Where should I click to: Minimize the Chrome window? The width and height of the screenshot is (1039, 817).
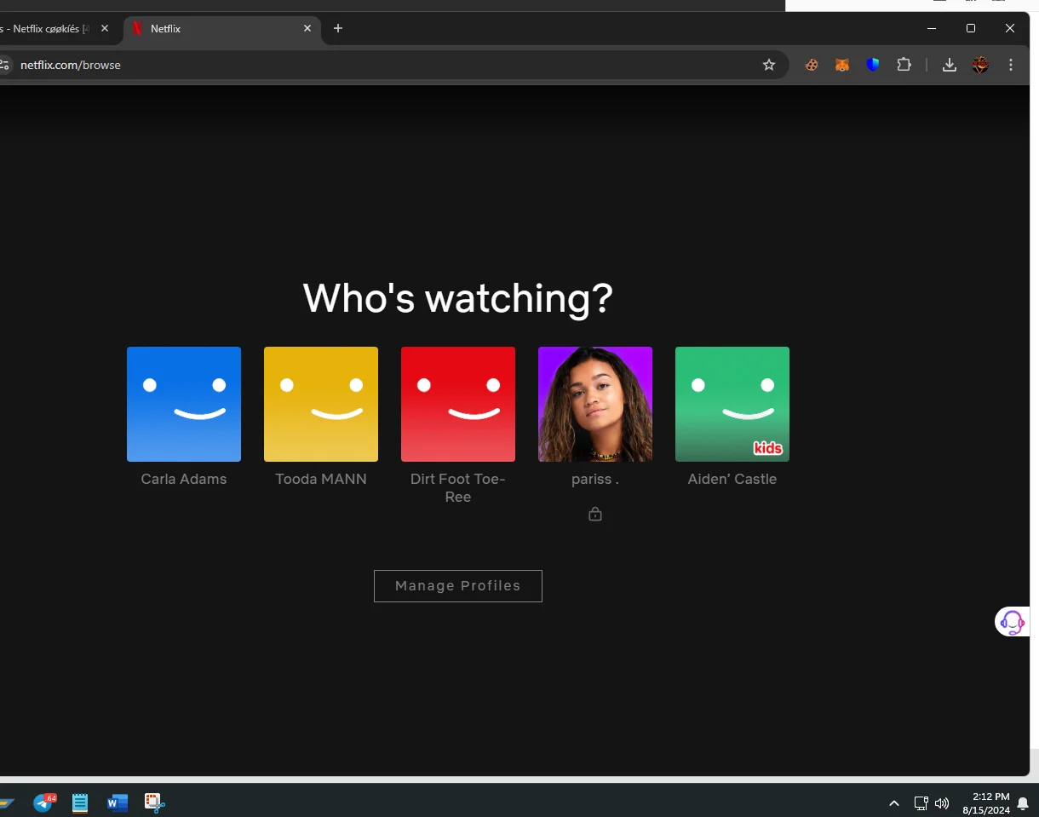tap(932, 28)
